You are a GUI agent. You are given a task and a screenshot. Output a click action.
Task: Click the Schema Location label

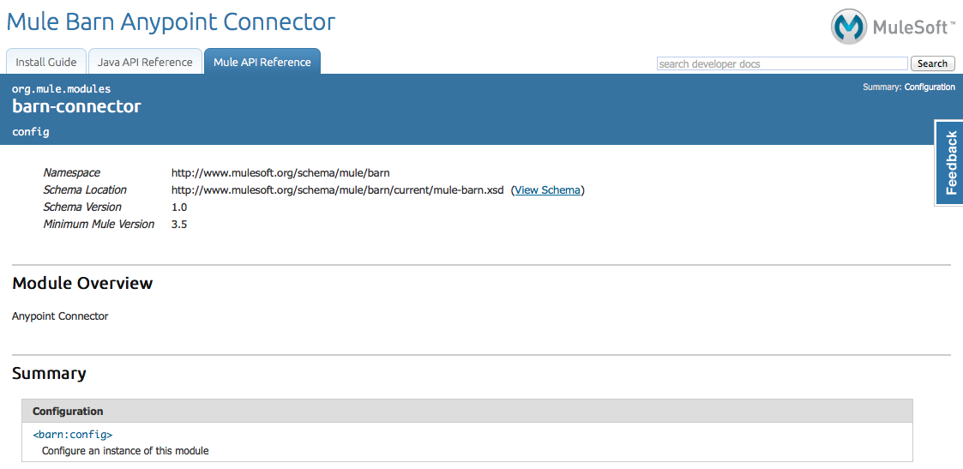tap(85, 189)
